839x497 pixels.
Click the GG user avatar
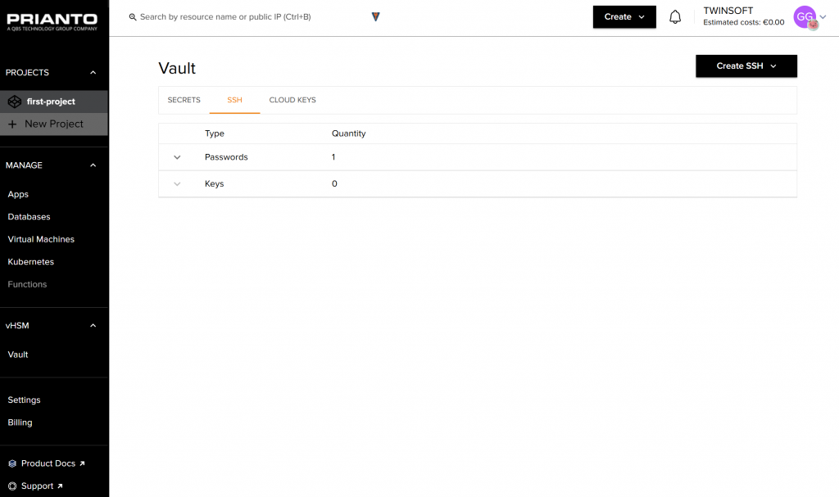[x=805, y=16]
